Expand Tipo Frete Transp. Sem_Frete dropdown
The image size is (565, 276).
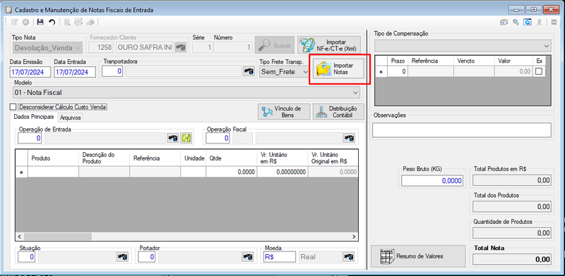[x=285, y=72]
